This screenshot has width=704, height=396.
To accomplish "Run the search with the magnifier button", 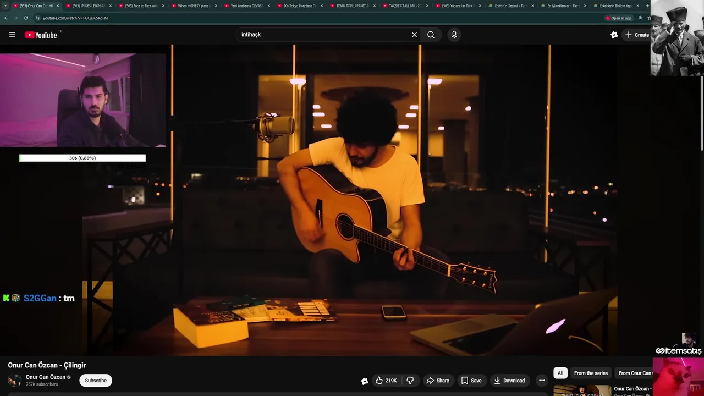I will click(431, 35).
